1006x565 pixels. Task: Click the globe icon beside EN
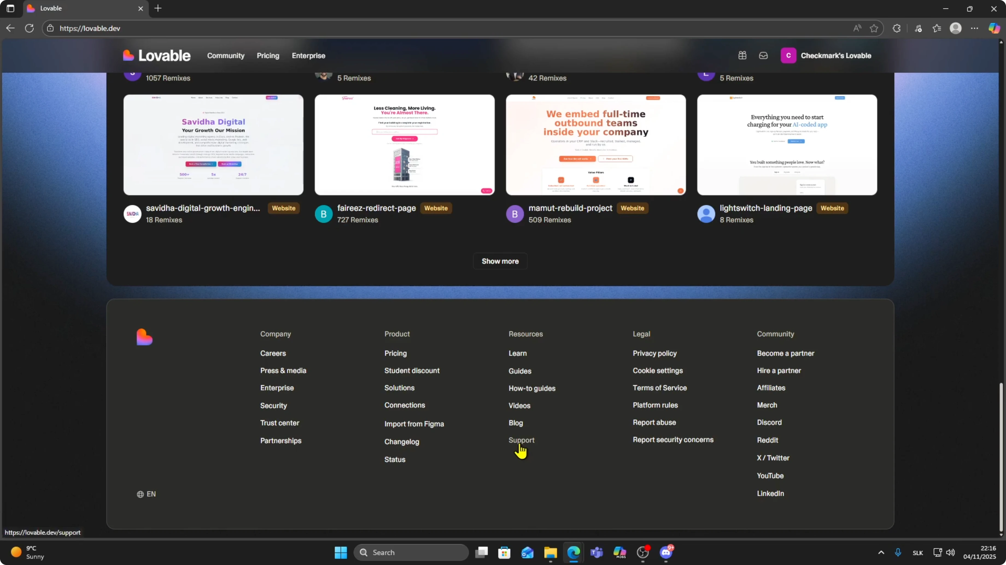141,494
